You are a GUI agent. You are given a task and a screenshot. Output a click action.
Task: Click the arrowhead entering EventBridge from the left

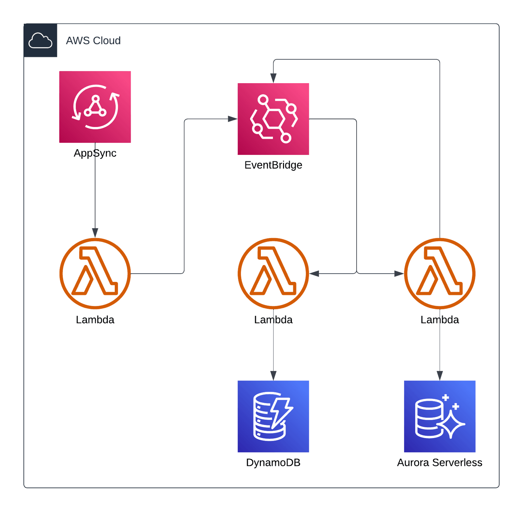(x=233, y=119)
